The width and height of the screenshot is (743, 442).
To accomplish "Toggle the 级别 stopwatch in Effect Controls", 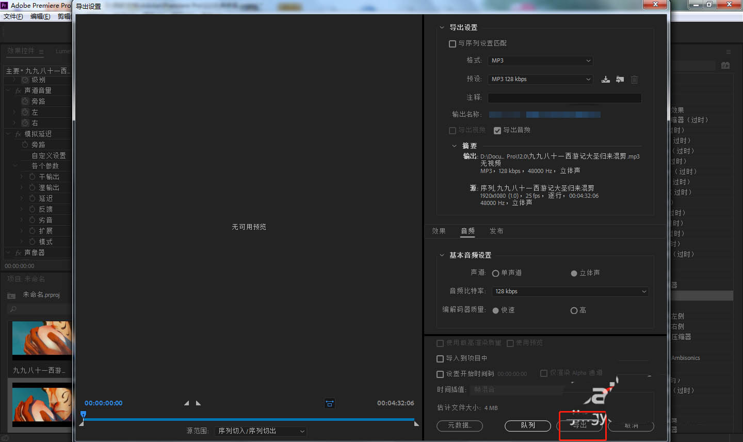I will point(25,80).
